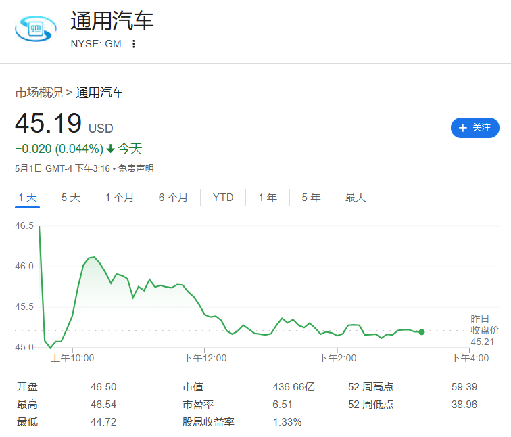Click the 45.5 y-axis label
Image resolution: width=511 pixels, height=437 pixels.
(x=24, y=307)
